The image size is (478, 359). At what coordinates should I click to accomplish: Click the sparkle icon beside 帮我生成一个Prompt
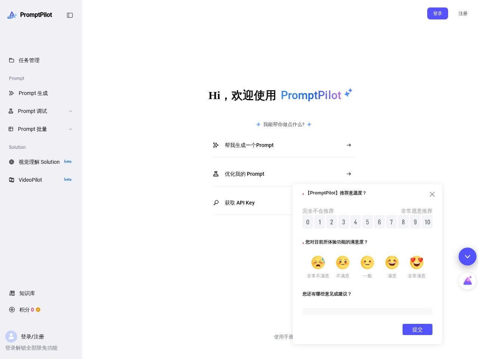[216, 145]
